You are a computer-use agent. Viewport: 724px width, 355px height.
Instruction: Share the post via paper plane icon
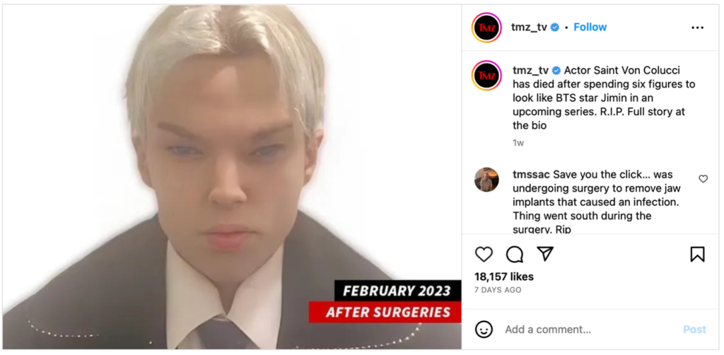point(545,254)
